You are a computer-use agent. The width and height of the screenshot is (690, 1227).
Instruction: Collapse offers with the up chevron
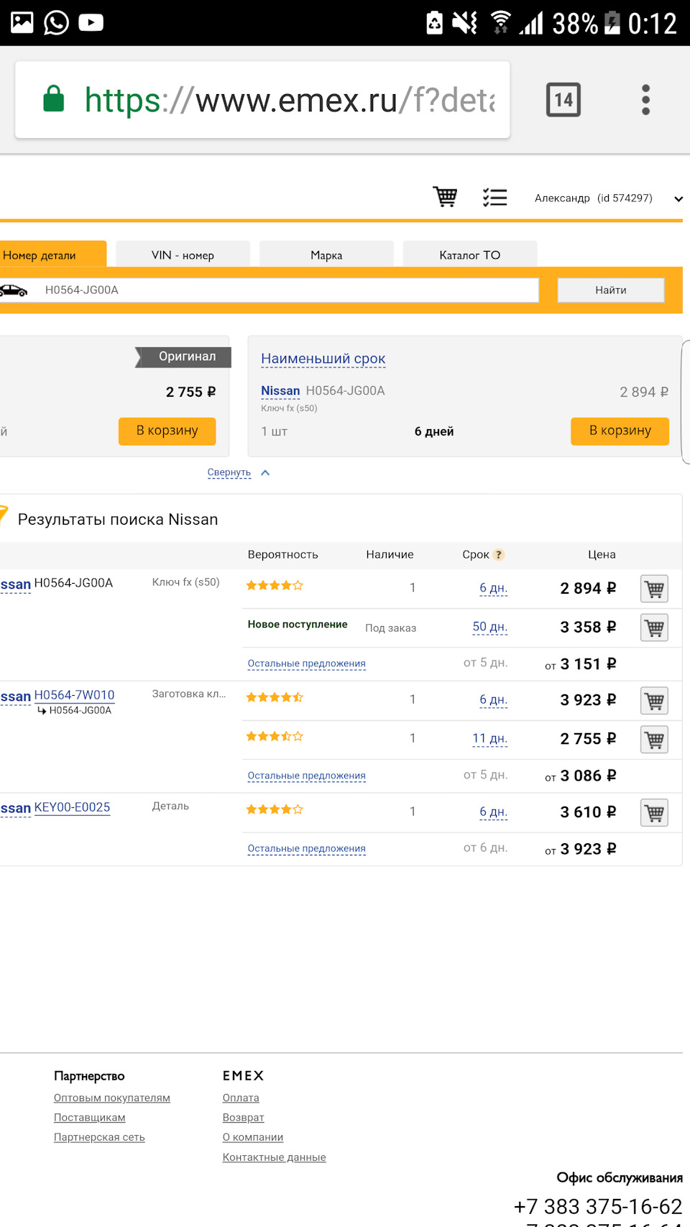tap(265, 472)
